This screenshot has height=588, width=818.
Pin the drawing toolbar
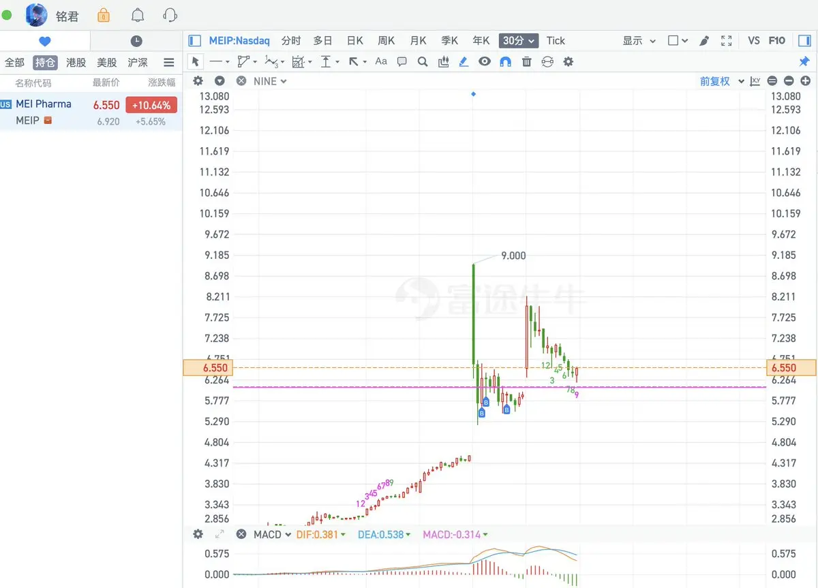click(x=804, y=61)
